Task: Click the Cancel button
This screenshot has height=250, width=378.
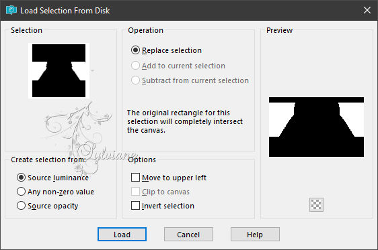Action: click(x=188, y=235)
